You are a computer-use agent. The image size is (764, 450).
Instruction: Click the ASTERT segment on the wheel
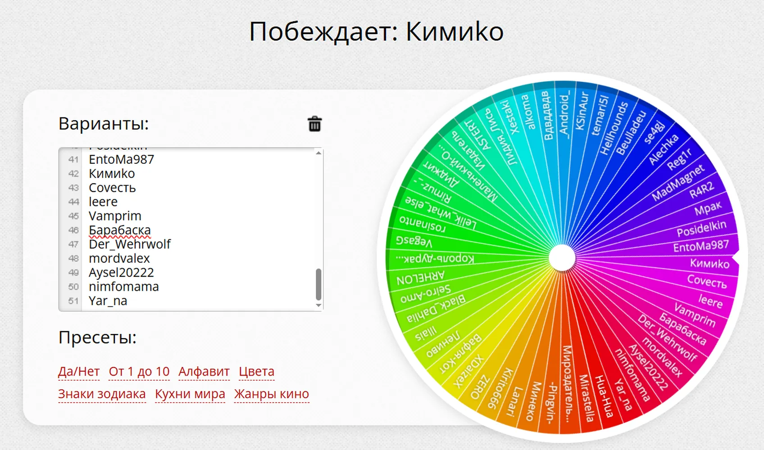pos(478,135)
